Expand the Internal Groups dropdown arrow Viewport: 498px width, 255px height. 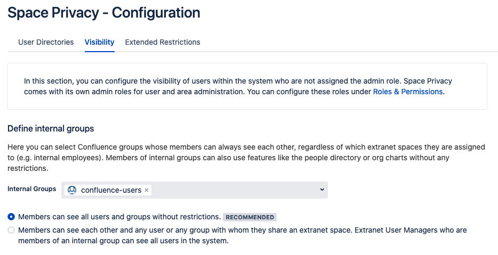(x=322, y=190)
